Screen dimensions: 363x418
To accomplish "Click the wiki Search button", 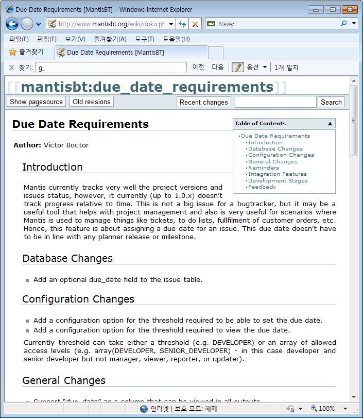I will click(x=331, y=102).
